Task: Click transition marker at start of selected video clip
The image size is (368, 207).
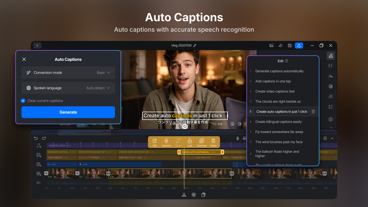Action: pyautogui.click(x=108, y=174)
